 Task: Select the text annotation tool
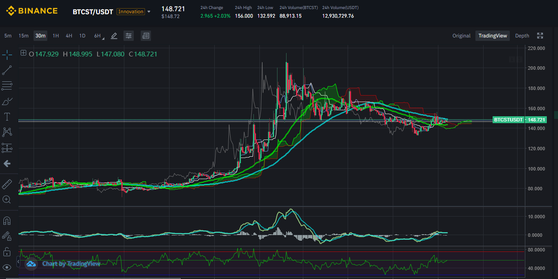(x=7, y=117)
